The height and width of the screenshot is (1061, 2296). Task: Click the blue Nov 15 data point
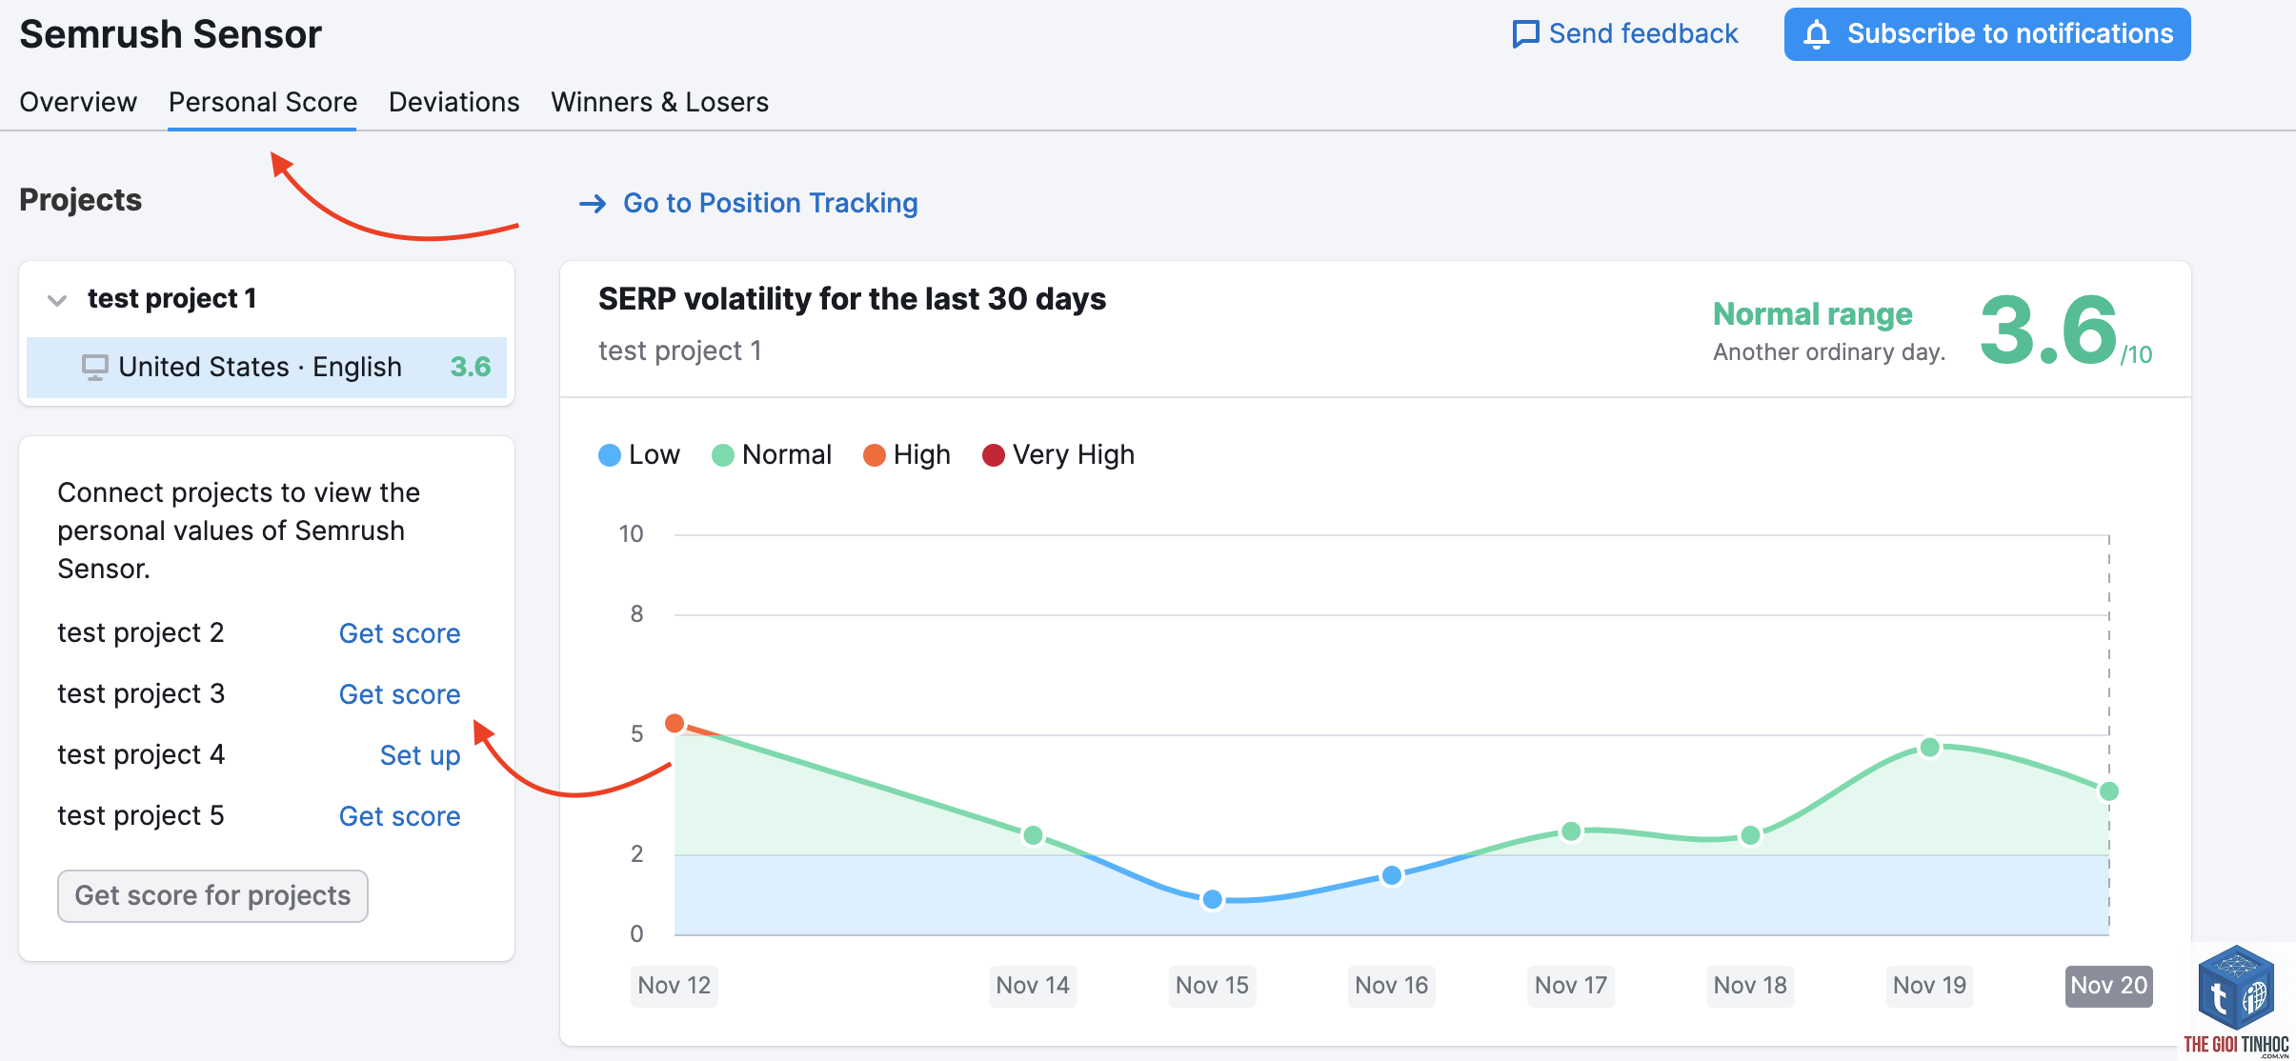click(1213, 899)
